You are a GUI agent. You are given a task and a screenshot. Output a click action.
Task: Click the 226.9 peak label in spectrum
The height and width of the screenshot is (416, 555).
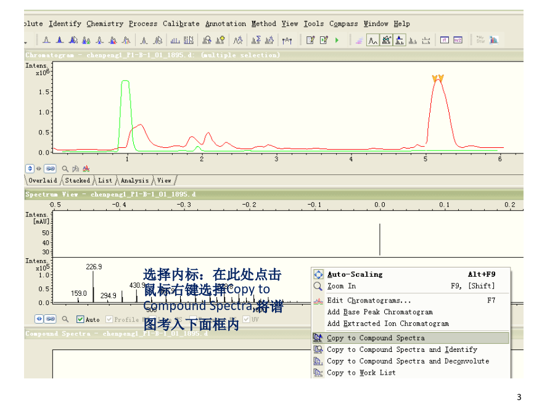[x=94, y=267]
